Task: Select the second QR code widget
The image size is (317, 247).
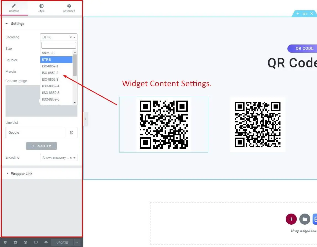Action: pos(258,124)
